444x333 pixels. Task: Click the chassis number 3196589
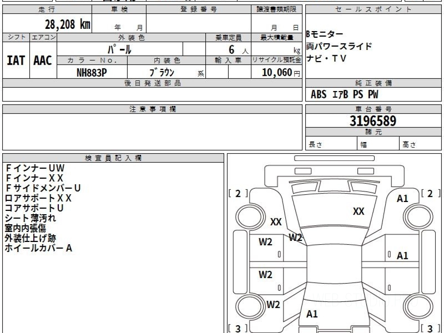click(x=373, y=121)
